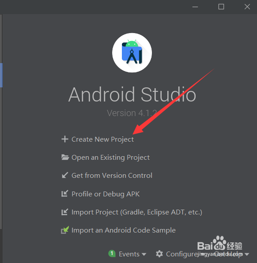Choose Import Project (Gradle, Eclipse ADT, etc.)
Image resolution: width=257 pixels, height=263 pixels.
point(137,212)
